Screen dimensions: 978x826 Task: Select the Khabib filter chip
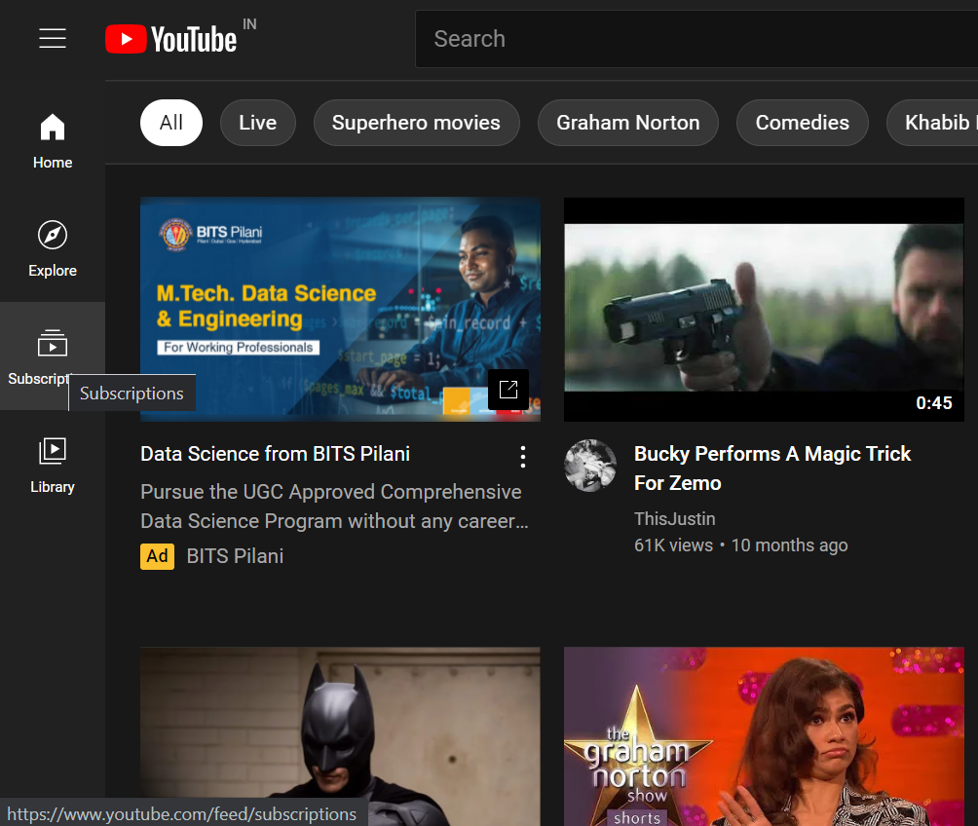(933, 123)
